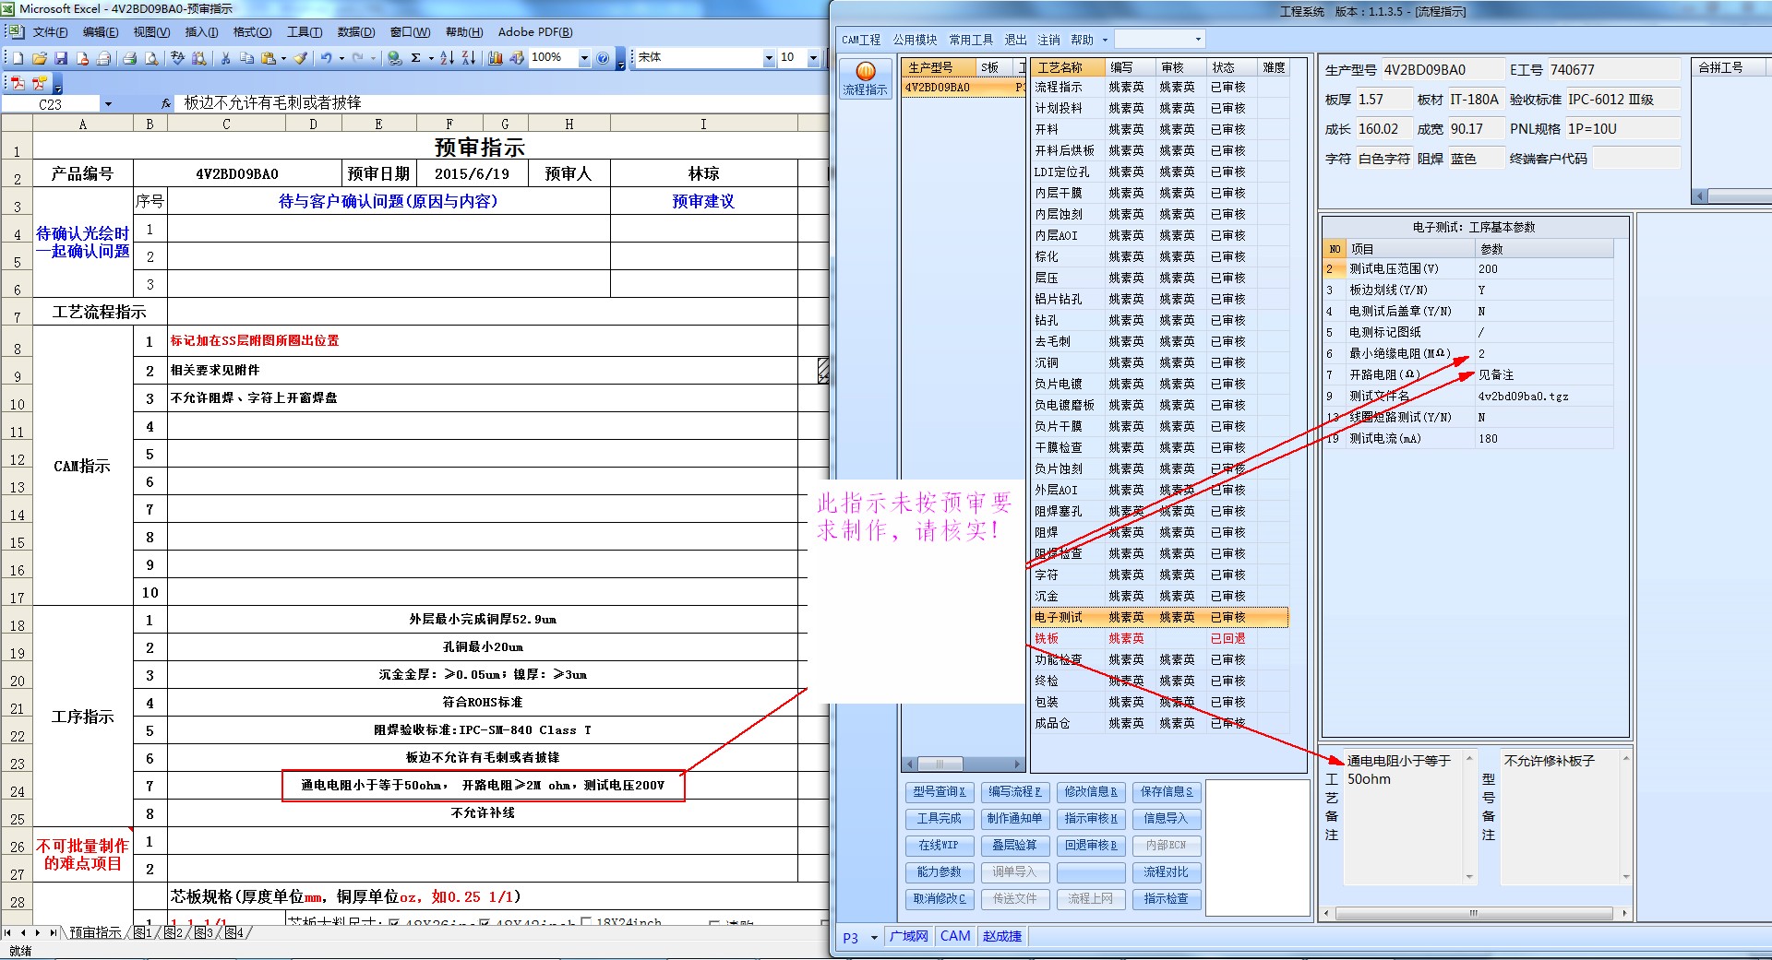Click the 型号查询X button

tap(939, 792)
